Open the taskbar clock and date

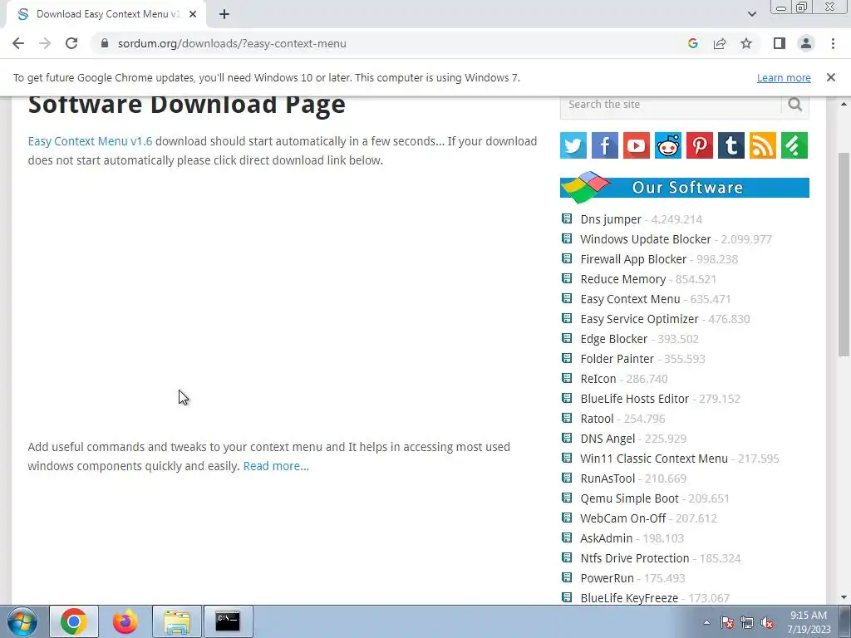(809, 622)
